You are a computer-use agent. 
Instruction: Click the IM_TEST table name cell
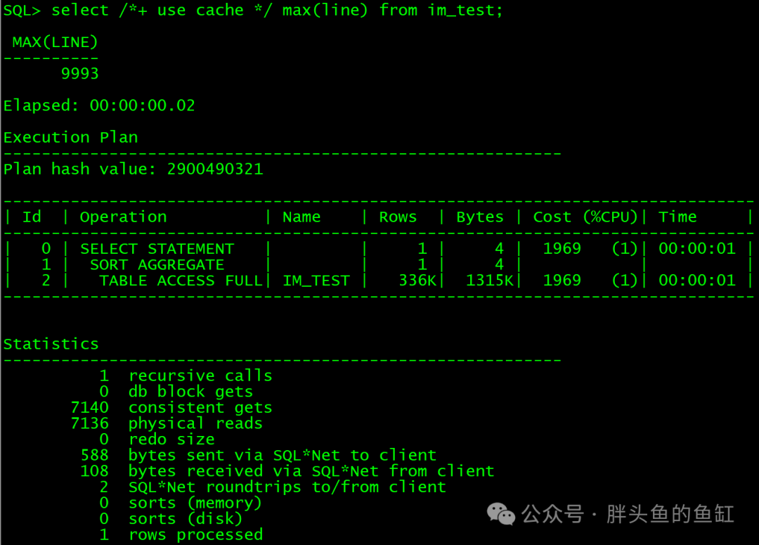pyautogui.click(x=316, y=281)
